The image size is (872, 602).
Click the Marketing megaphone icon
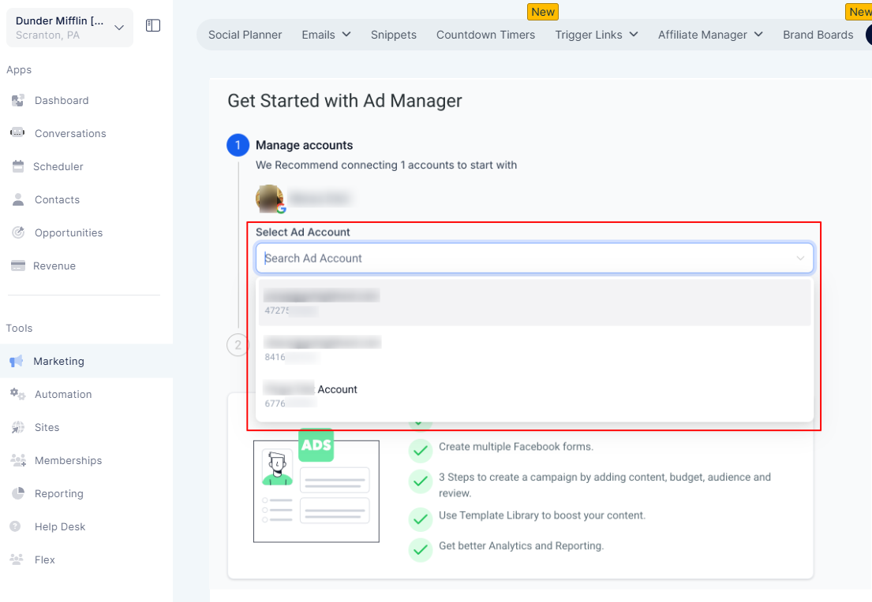click(17, 361)
